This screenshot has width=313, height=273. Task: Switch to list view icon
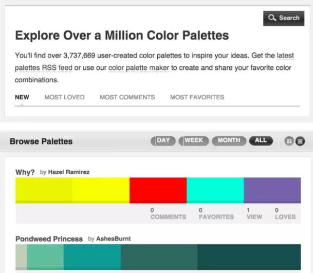pyautogui.click(x=300, y=141)
